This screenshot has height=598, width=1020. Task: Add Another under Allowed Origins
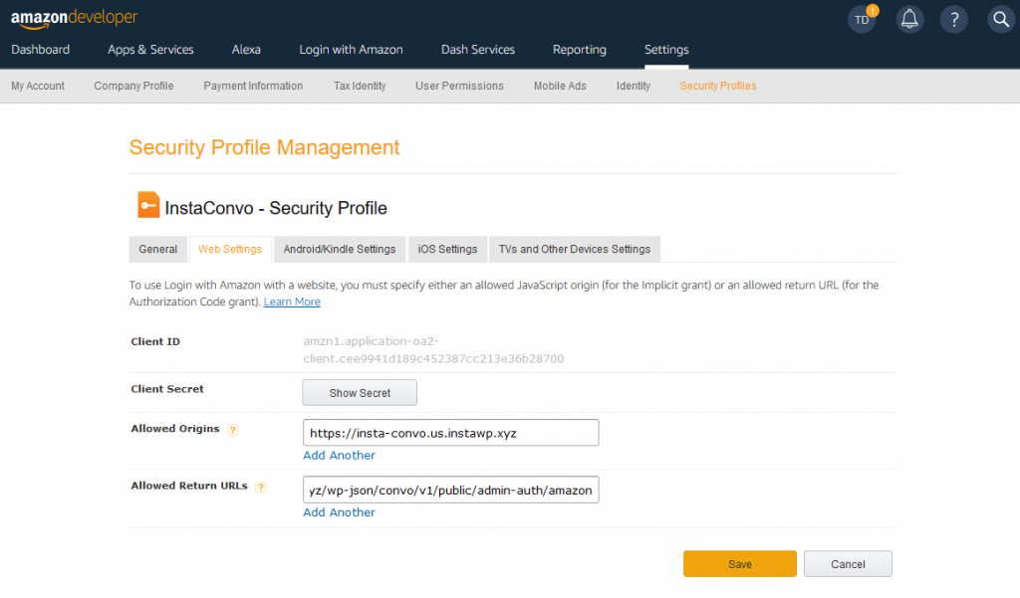[339, 456]
